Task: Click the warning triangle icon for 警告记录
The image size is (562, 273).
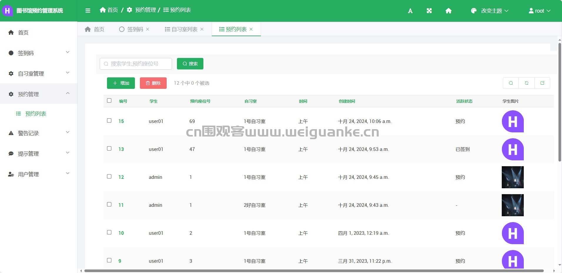Action: 11,133
